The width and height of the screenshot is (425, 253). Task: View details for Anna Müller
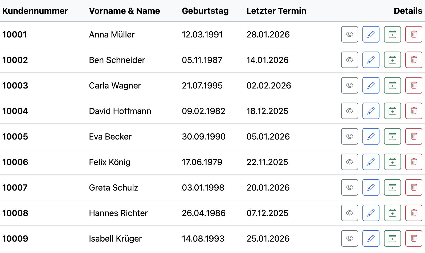pos(349,34)
